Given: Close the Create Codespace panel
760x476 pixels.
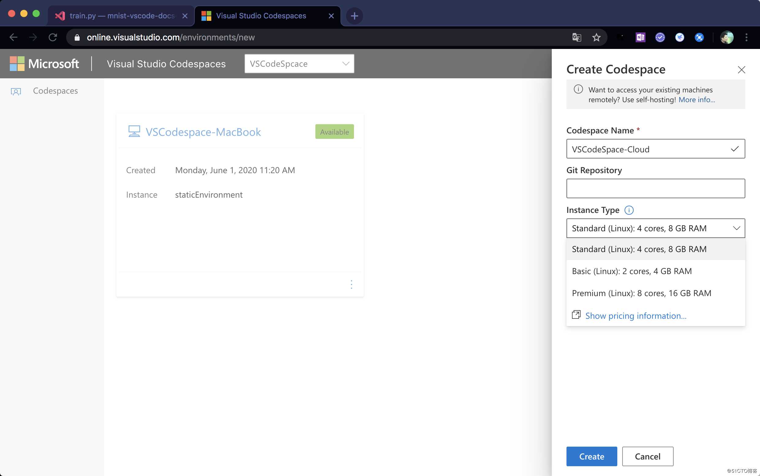Looking at the screenshot, I should pyautogui.click(x=741, y=69).
